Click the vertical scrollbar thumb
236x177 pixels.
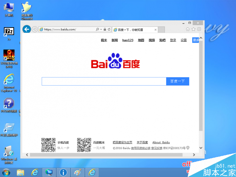(x=201, y=86)
